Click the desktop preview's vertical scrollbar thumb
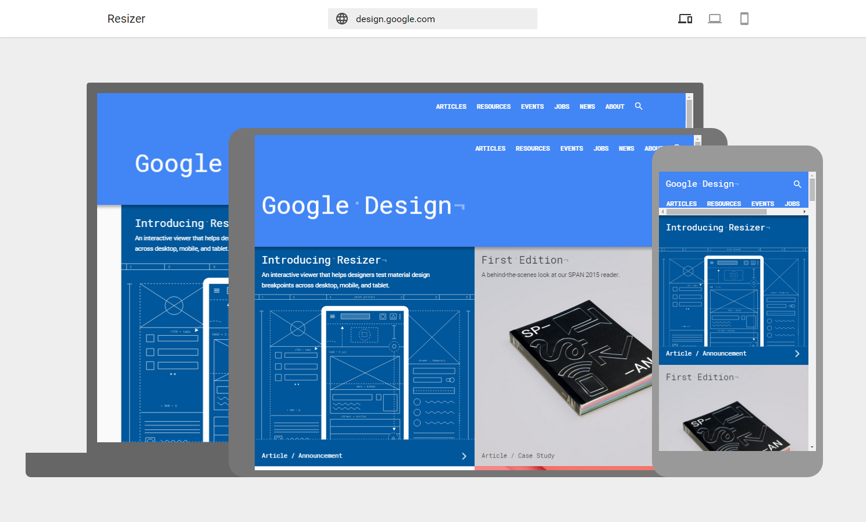Image resolution: width=866 pixels, height=522 pixels. 689,113
